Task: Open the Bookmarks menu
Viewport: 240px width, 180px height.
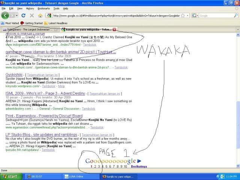Action: (43, 8)
